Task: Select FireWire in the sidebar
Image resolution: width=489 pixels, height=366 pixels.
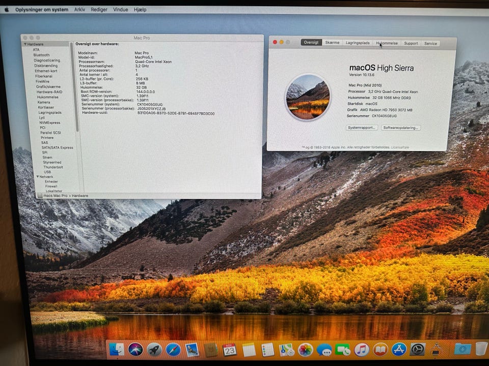Action: point(42,81)
